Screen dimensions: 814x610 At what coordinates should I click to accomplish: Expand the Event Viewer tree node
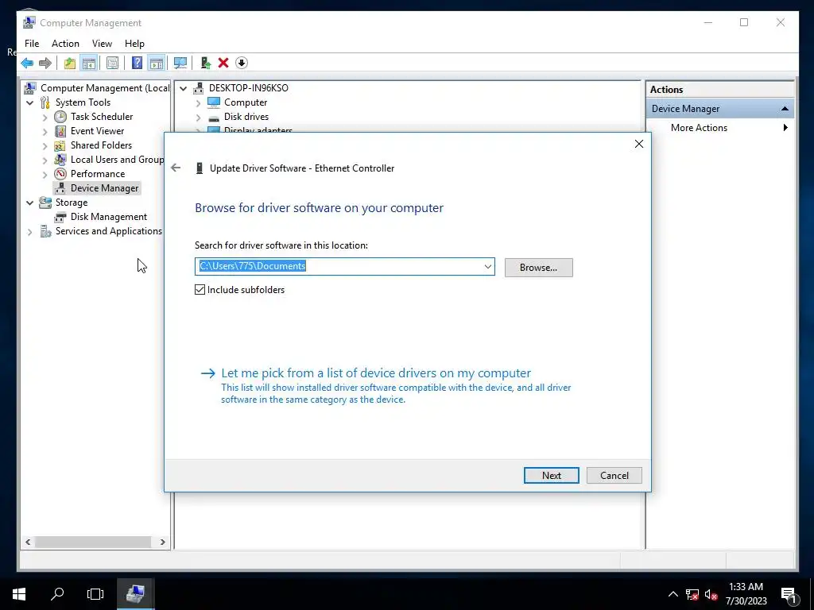pyautogui.click(x=45, y=131)
